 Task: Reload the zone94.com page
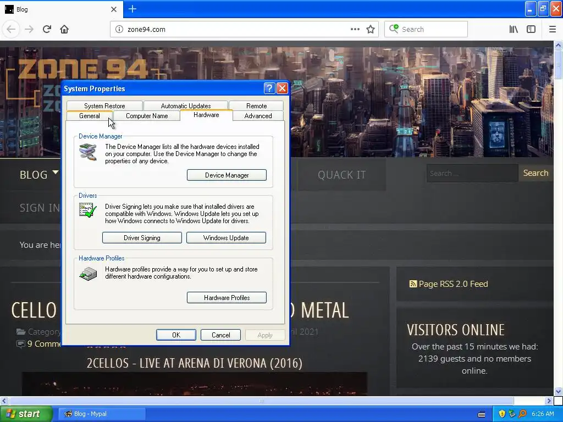tap(47, 30)
